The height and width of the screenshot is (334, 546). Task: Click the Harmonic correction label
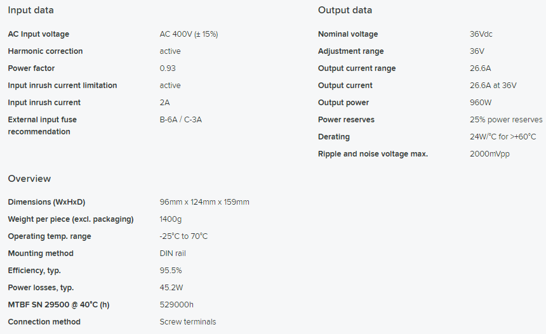click(x=45, y=51)
